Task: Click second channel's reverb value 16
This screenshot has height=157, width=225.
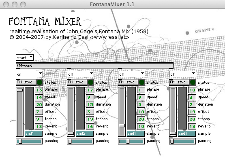Action: pyautogui.click(x=90, y=126)
